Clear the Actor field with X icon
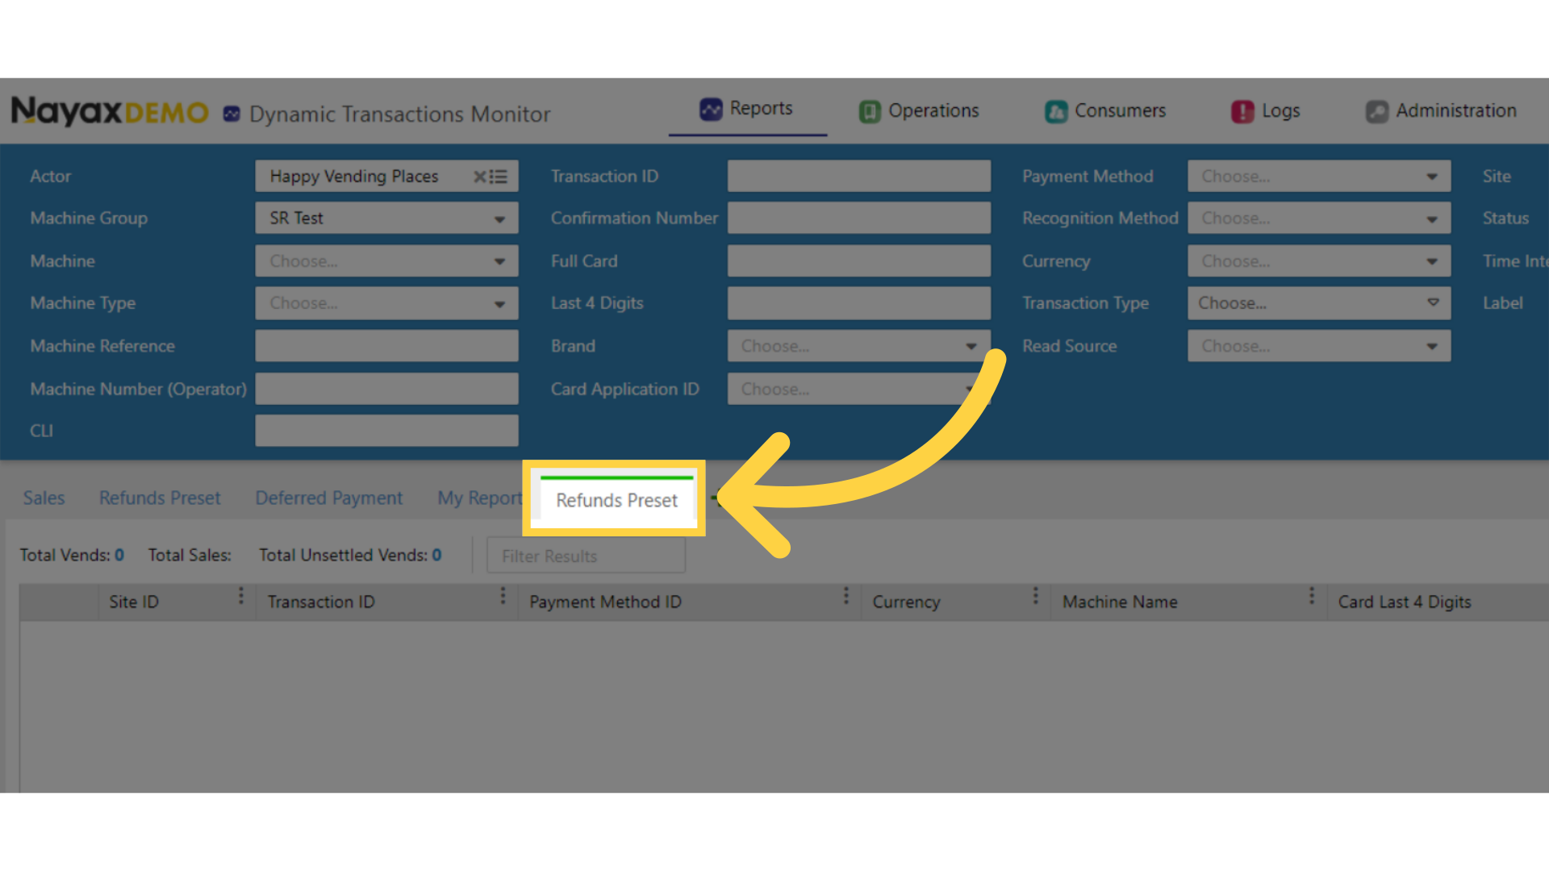Image resolution: width=1549 pixels, height=871 pixels. pos(479,177)
